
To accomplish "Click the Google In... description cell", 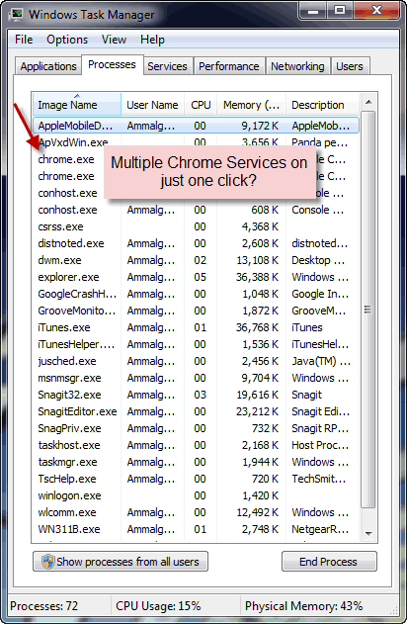I will 320,294.
